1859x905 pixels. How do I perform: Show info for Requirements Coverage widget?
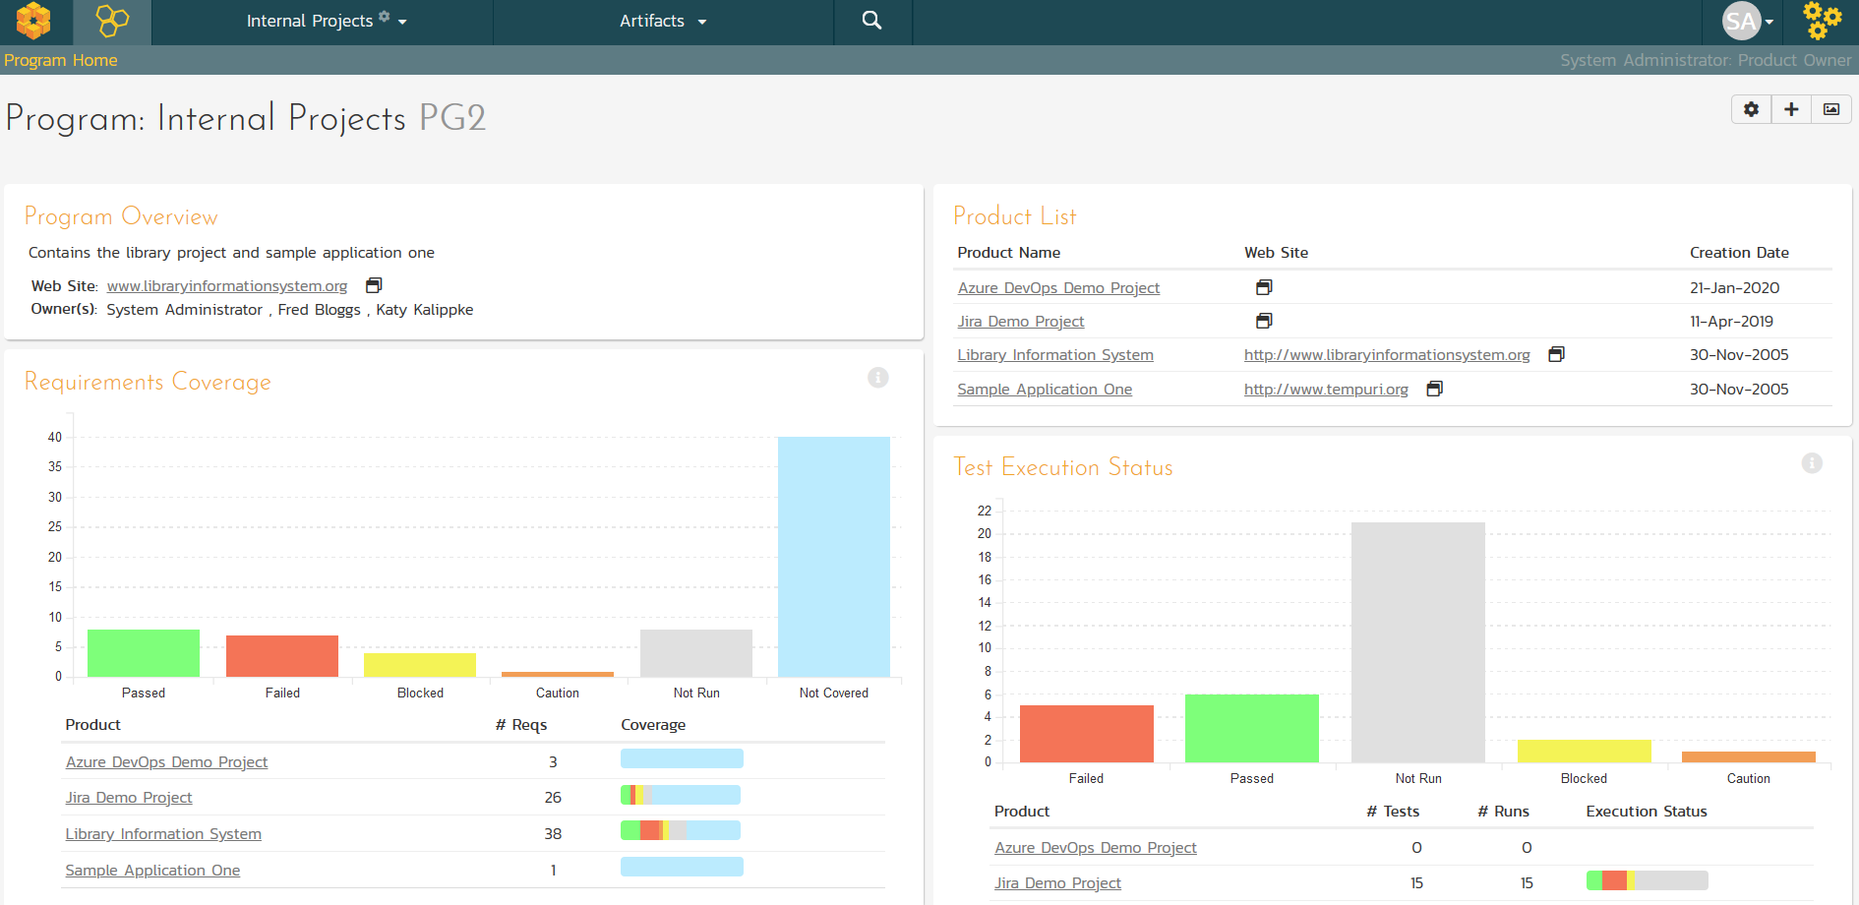878,378
